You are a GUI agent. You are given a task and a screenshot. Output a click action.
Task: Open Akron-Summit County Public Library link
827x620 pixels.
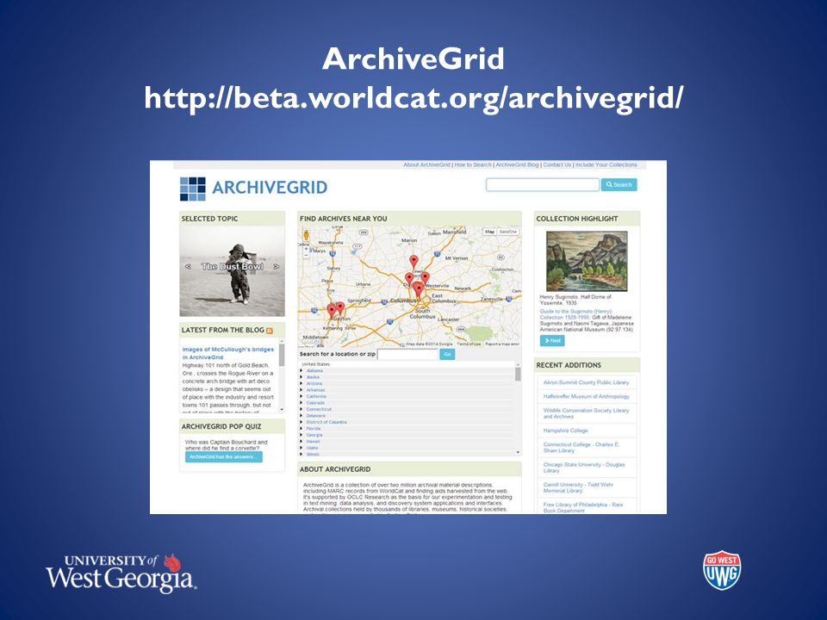coord(586,382)
